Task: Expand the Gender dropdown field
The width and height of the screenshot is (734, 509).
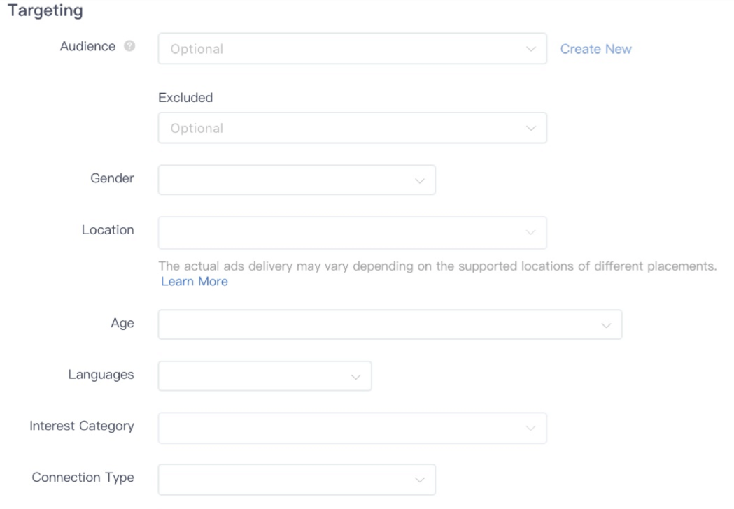Action: (x=287, y=180)
